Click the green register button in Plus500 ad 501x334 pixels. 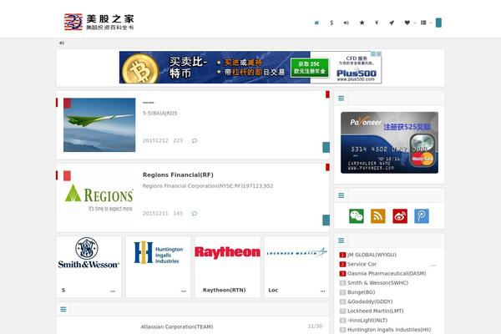[310, 68]
